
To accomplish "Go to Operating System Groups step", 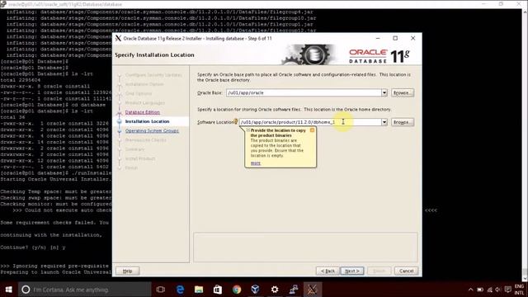I will [x=152, y=130].
